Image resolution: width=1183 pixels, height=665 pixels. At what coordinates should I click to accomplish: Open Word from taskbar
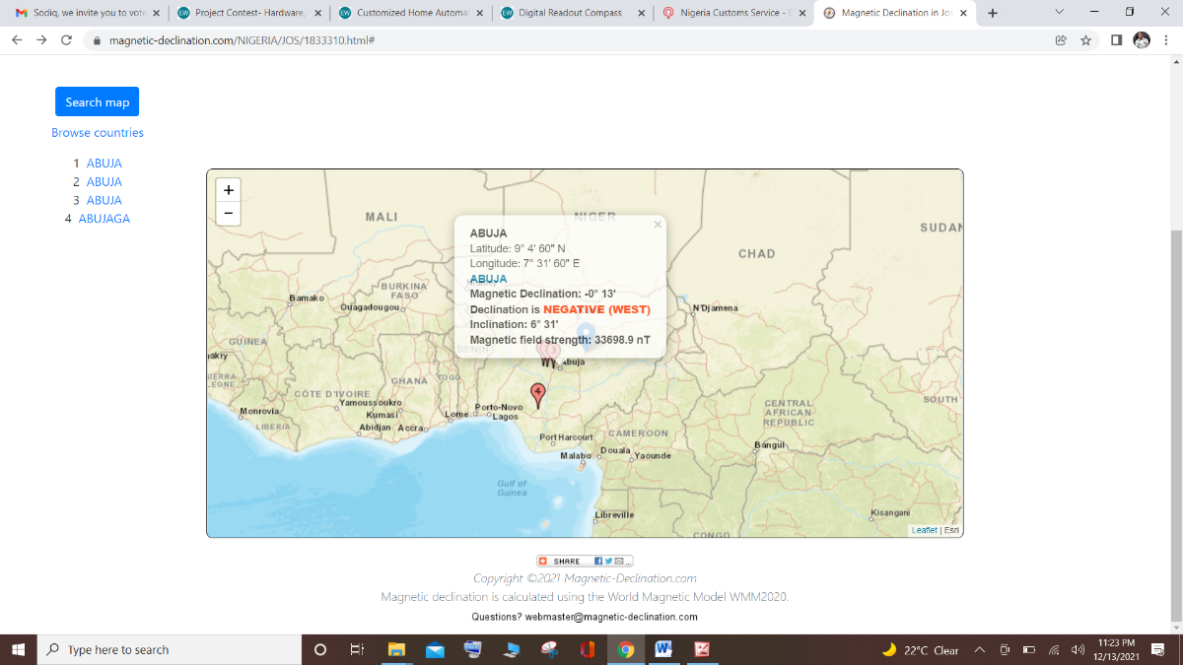coord(663,649)
